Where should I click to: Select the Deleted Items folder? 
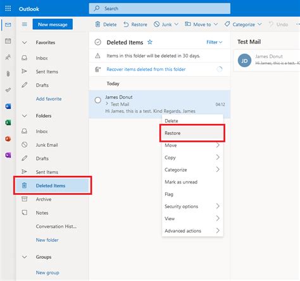[52, 185]
